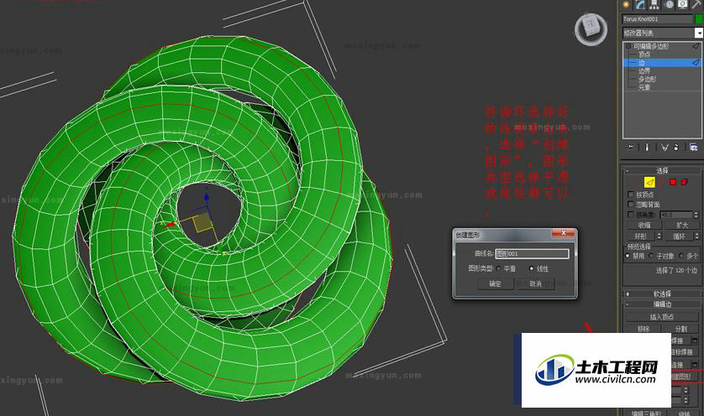704x416 pixels.
Task: Click the curve name field in dialog
Action: tap(532, 254)
